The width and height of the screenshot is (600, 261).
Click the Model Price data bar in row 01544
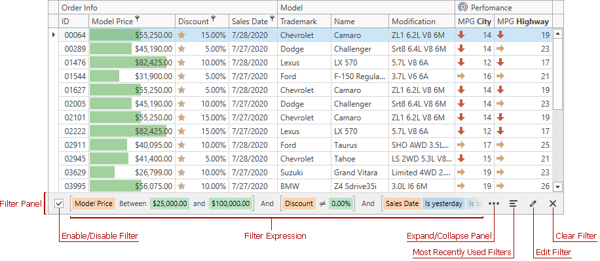coord(105,77)
